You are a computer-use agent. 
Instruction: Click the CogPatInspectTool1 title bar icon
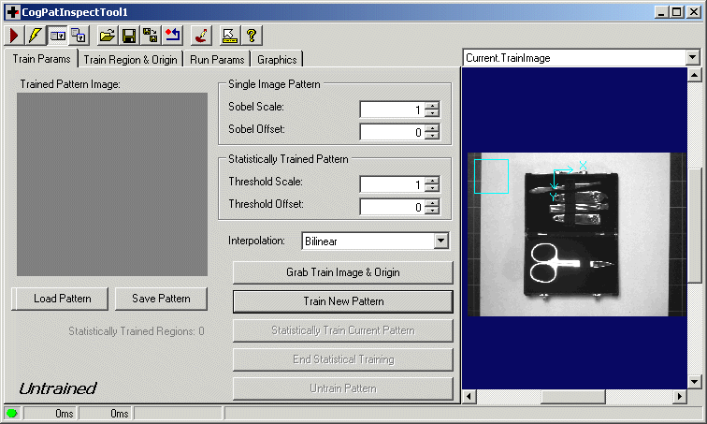(13, 12)
